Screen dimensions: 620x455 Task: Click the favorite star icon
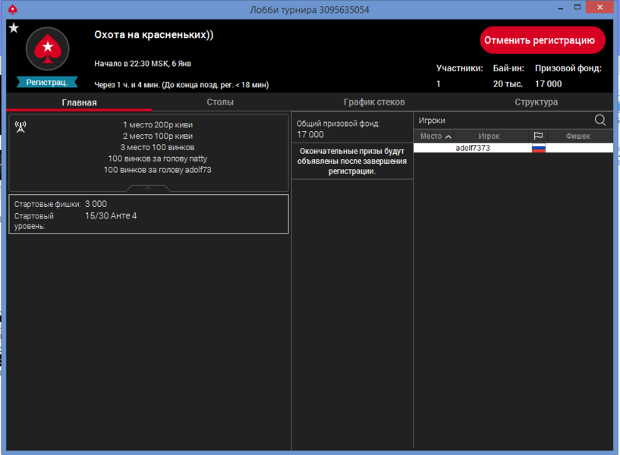pos(14,28)
